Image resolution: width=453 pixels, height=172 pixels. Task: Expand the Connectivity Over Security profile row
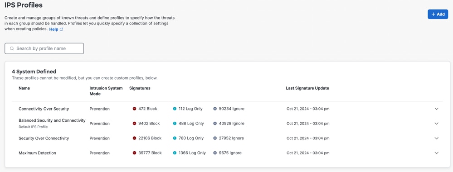[x=437, y=109]
